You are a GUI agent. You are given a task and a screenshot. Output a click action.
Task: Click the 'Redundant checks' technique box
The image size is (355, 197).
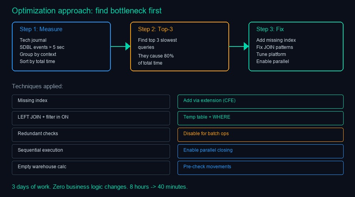[91, 134]
